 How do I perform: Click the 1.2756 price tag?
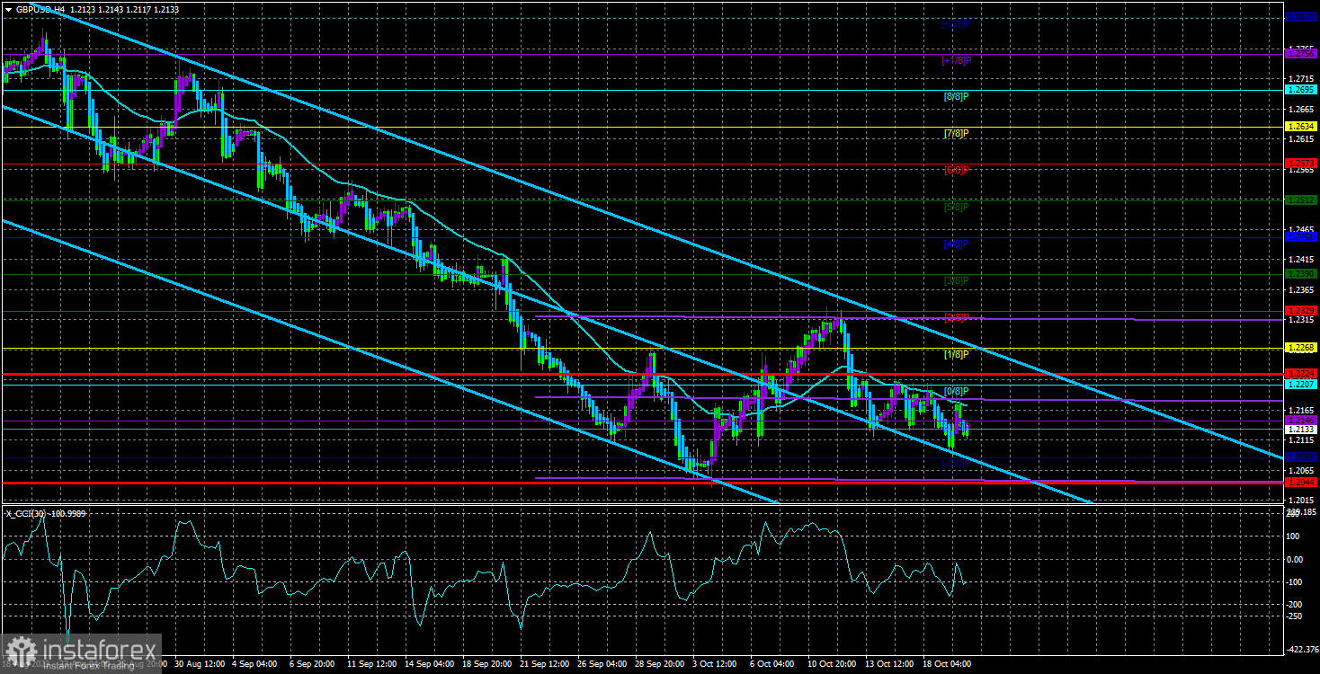[x=1301, y=54]
